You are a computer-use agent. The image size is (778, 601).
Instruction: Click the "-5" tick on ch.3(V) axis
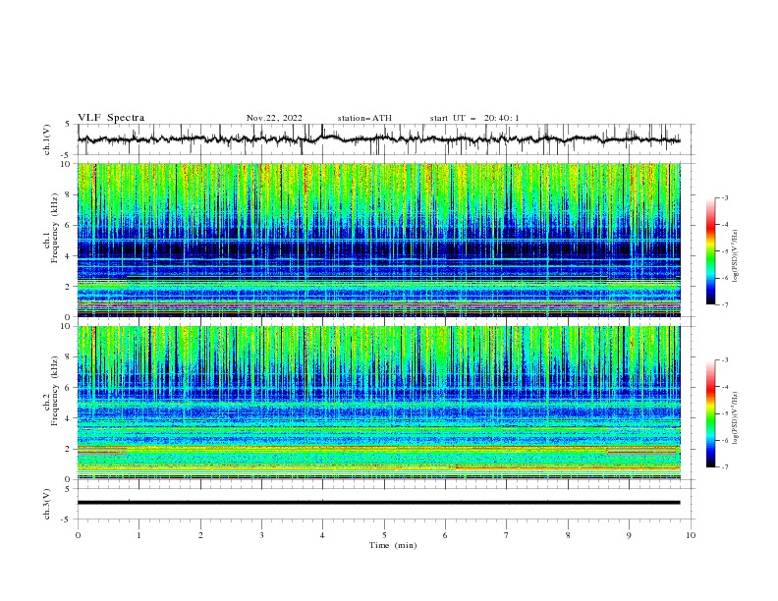67,519
